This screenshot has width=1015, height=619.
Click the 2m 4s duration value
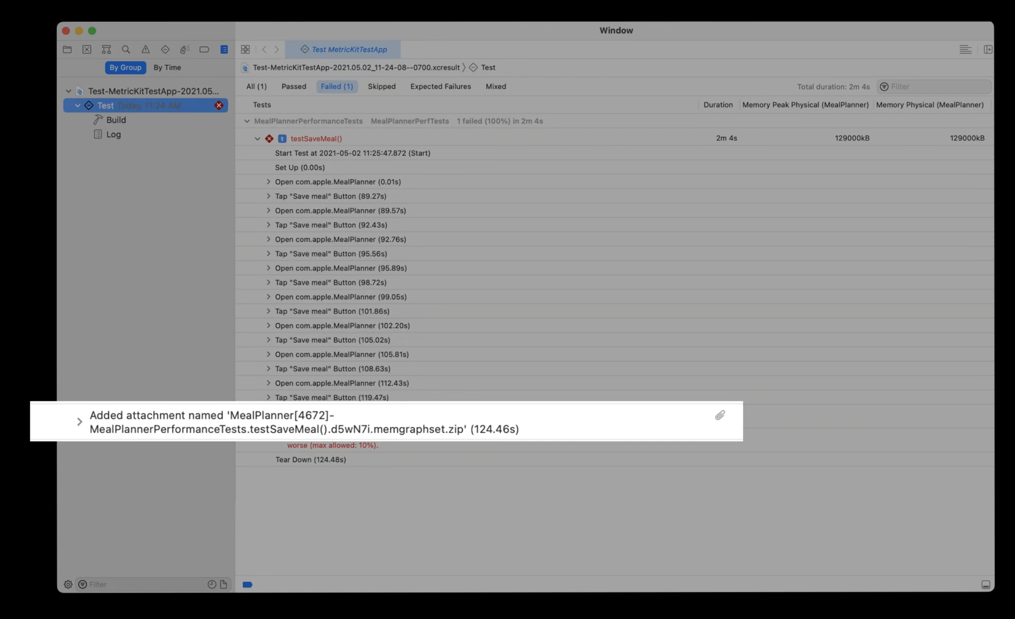coord(726,138)
